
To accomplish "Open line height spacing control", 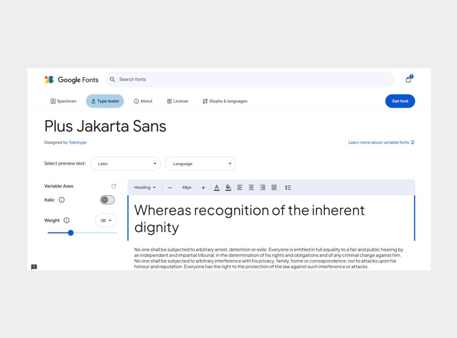I will [x=288, y=187].
